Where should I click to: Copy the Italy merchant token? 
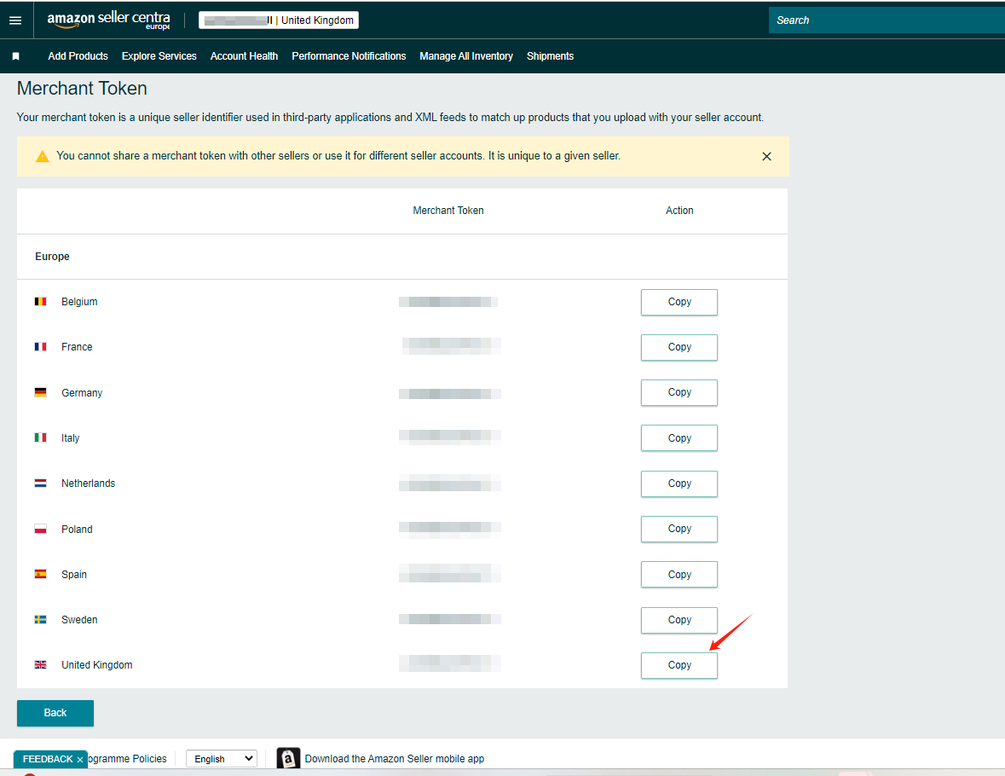tap(679, 438)
